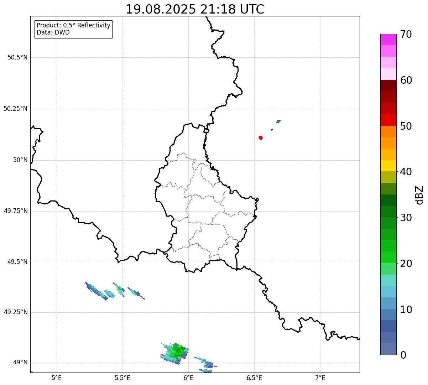Click the colorbar tick label "50"
428x385 pixels.
click(x=406, y=126)
